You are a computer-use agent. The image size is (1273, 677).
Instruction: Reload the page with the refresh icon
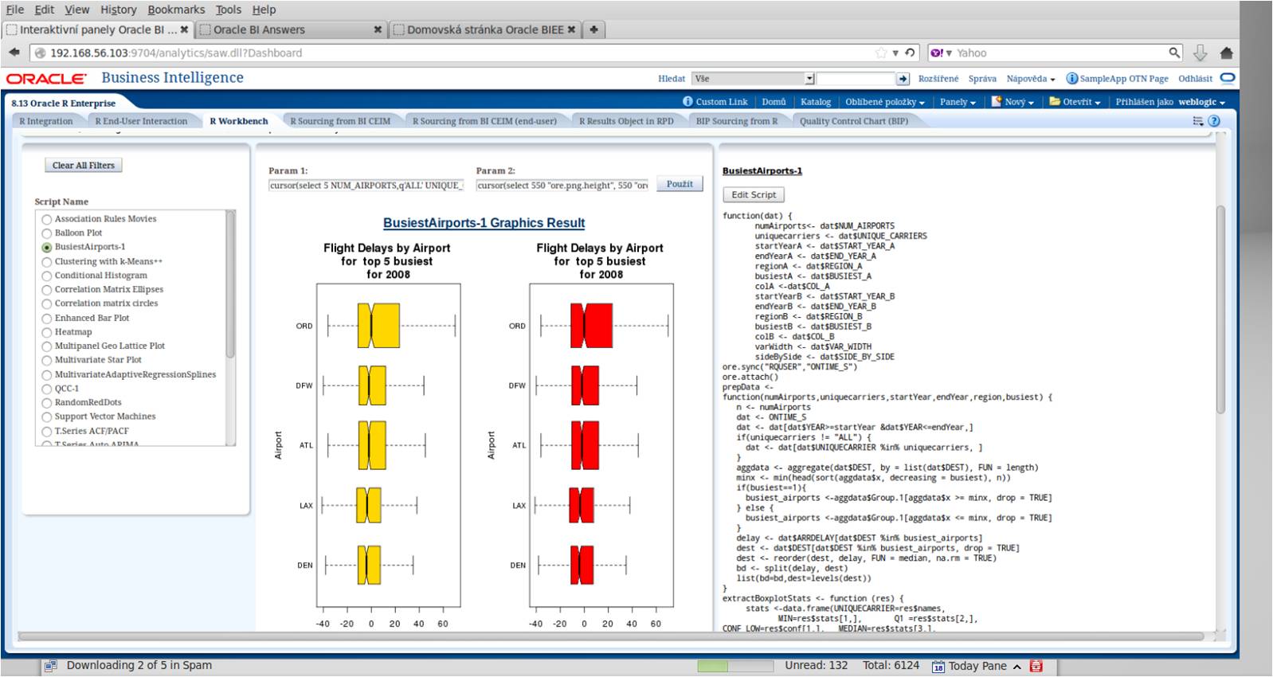coord(911,53)
